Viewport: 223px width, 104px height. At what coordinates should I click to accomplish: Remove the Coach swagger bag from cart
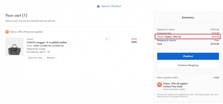[x=51, y=58]
